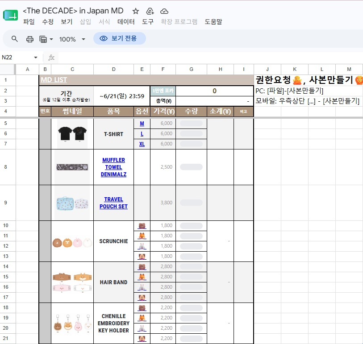Click rabbit icon in HAIR BAND row 16
Viewport: 363px width, 344px height.
pyautogui.click(x=142, y=287)
